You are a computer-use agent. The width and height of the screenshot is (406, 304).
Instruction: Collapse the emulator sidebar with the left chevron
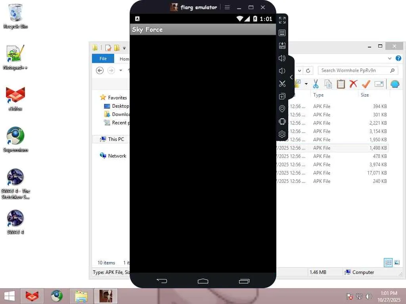pyautogui.click(x=291, y=77)
